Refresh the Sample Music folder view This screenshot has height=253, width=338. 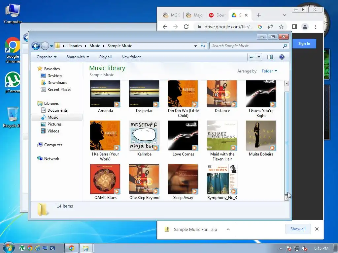[x=203, y=46]
